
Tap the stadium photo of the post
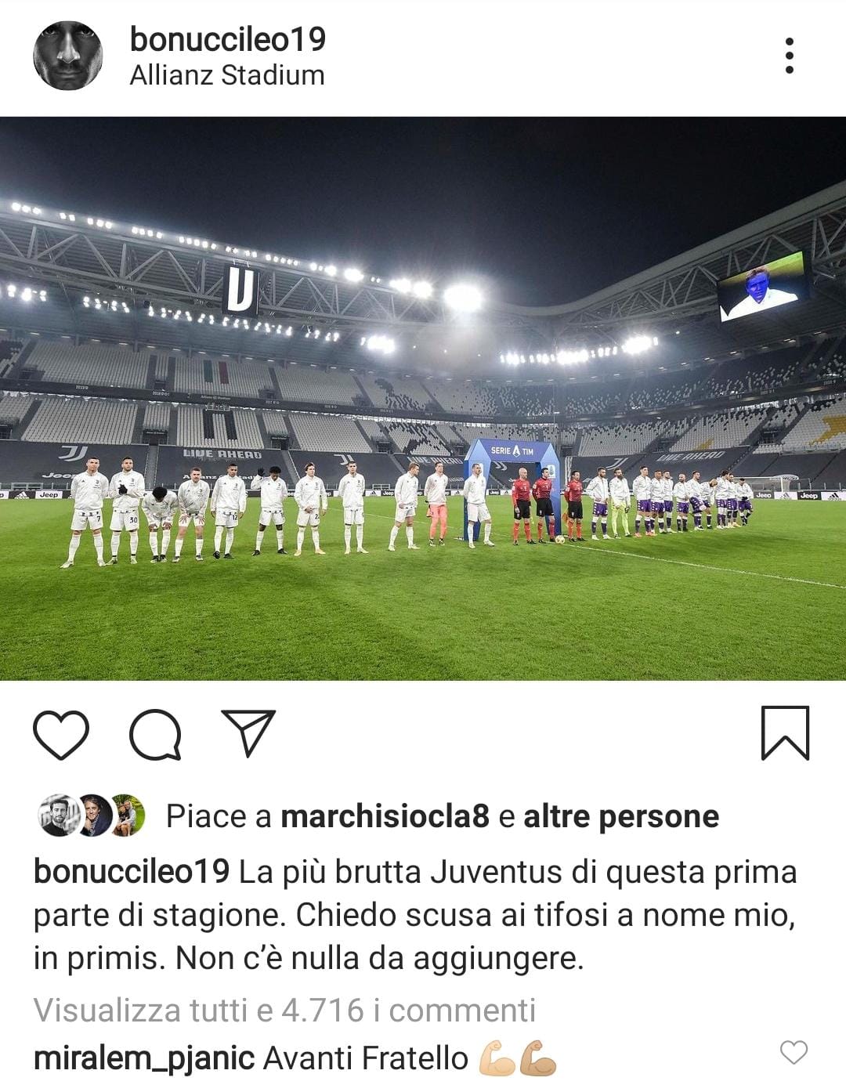(x=423, y=399)
